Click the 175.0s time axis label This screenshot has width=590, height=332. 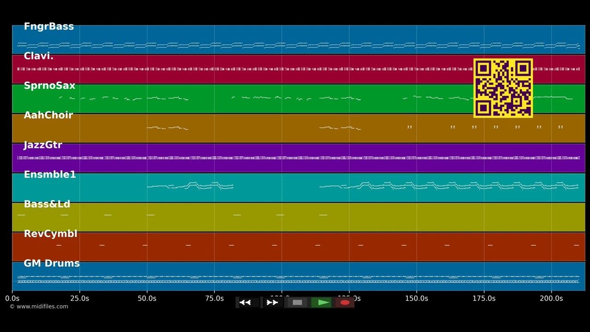(x=484, y=298)
